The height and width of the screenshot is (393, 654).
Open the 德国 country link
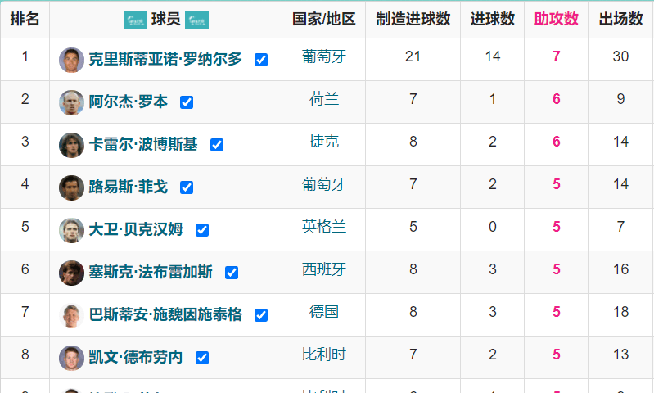coord(324,312)
